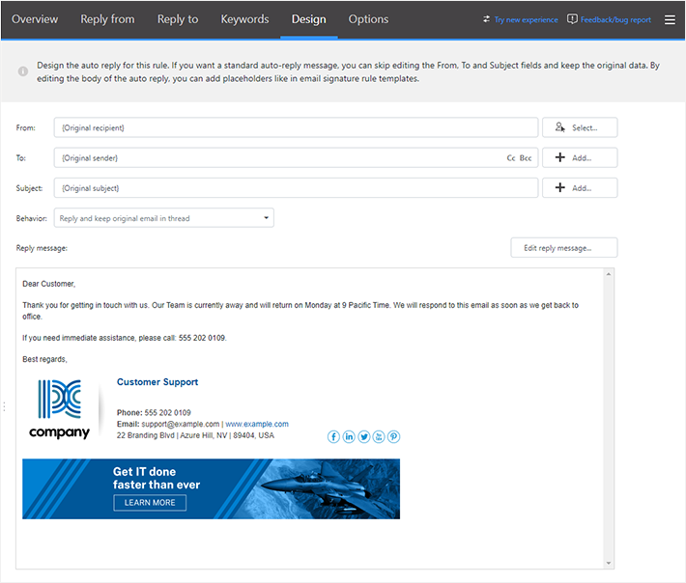Click the jet fighter banner image

pyautogui.click(x=212, y=488)
